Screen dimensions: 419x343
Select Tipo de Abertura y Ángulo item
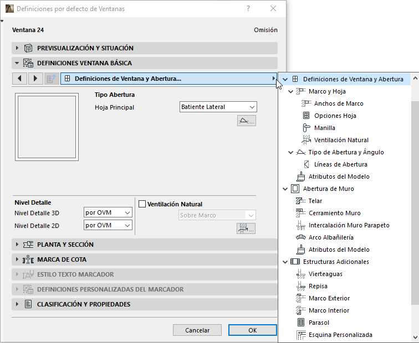pos(346,152)
